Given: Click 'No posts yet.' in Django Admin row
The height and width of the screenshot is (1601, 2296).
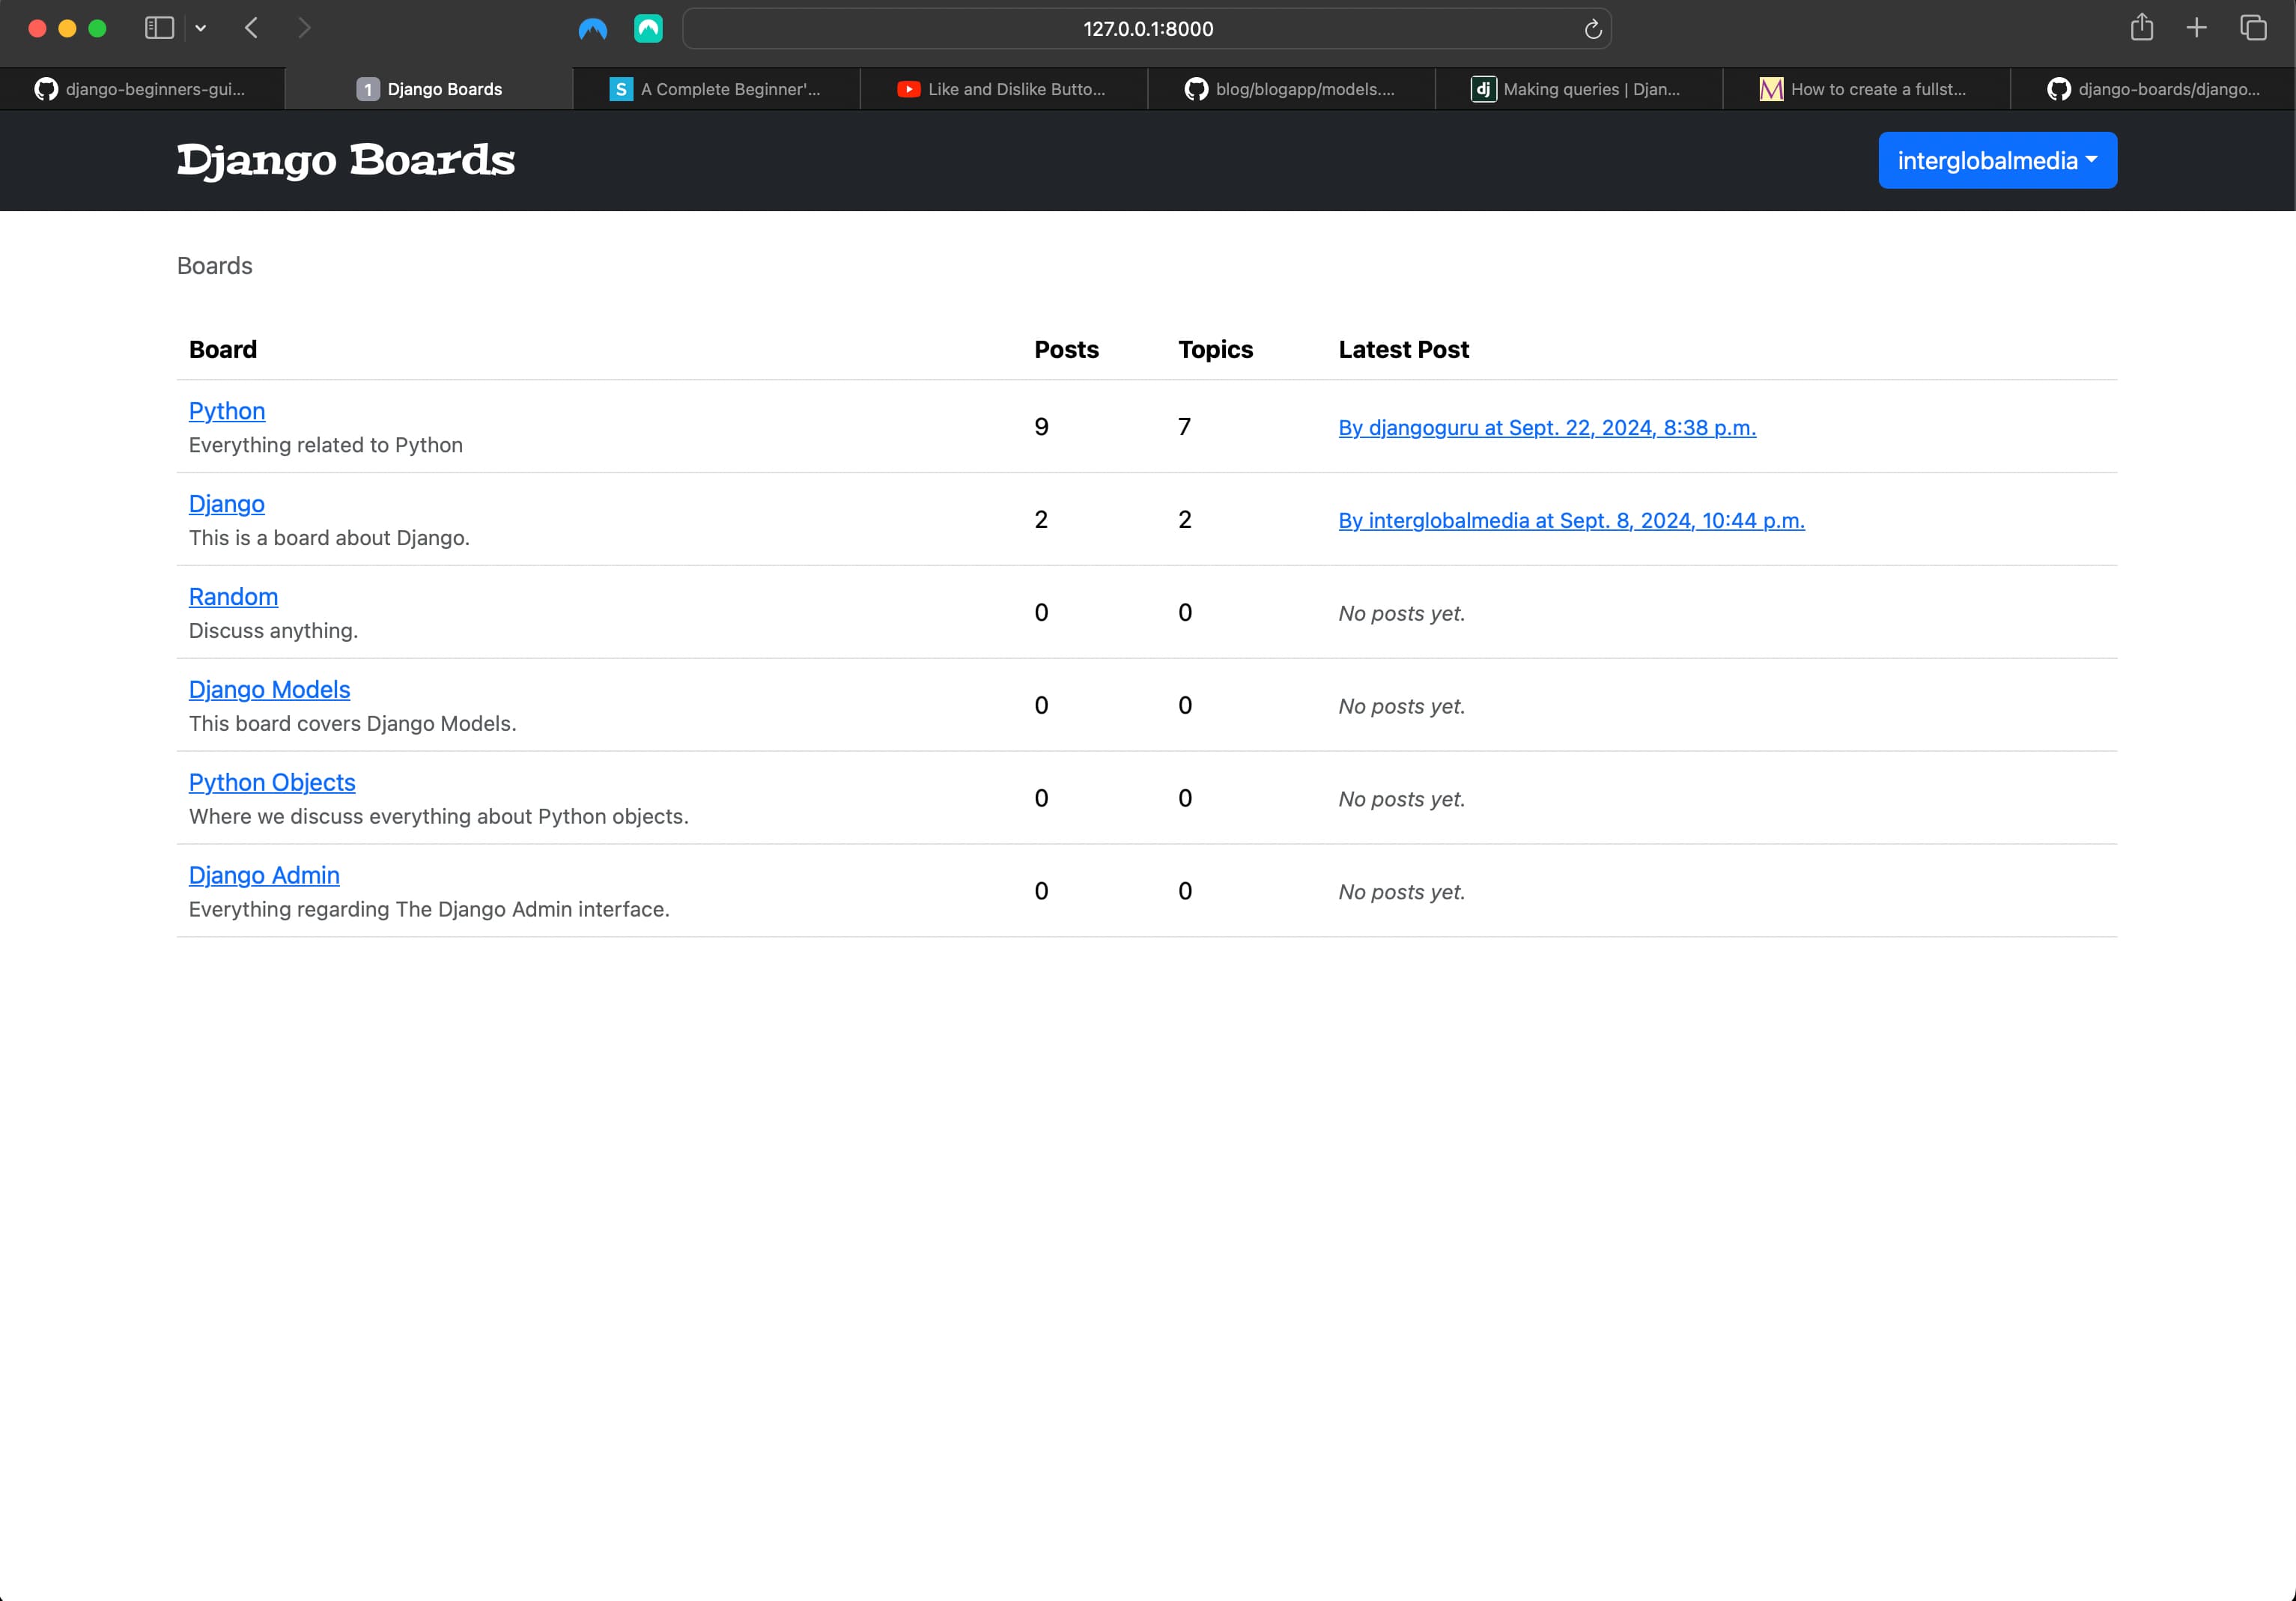Looking at the screenshot, I should pyautogui.click(x=1402, y=892).
